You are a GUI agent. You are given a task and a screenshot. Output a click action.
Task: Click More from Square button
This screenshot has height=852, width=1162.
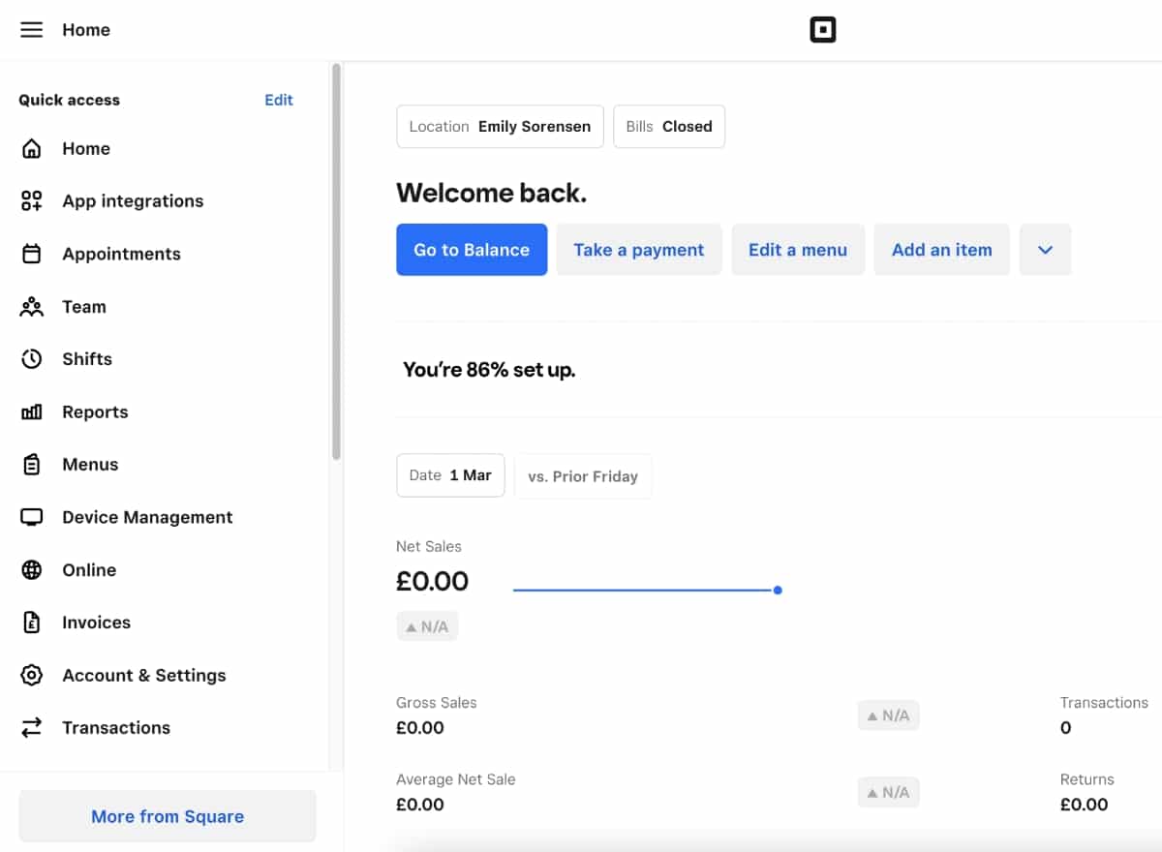tap(168, 816)
